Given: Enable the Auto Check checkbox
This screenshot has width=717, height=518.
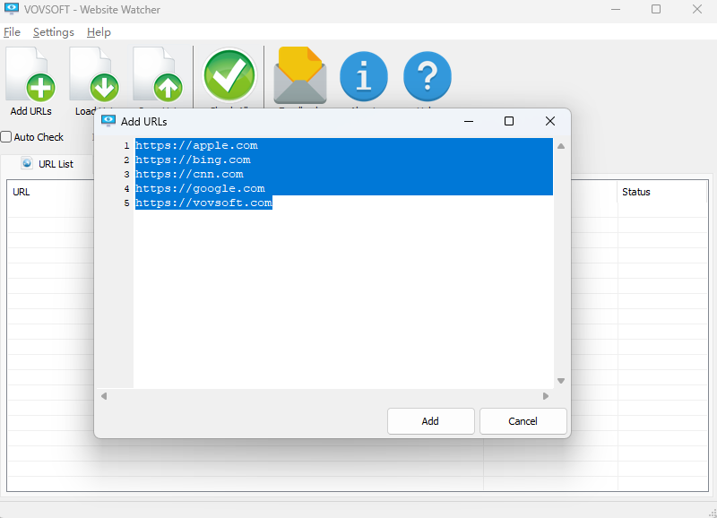Looking at the screenshot, I should (x=6, y=137).
